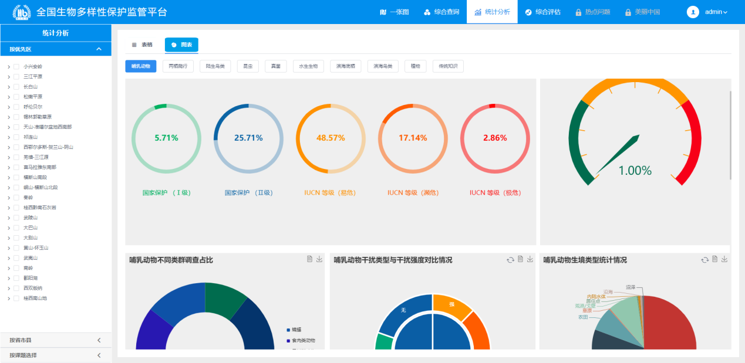Select the 滨海鸟类 category button
745x363 pixels.
tap(383, 66)
